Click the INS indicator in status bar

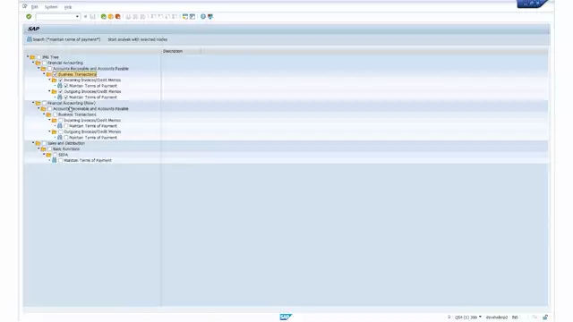point(515,318)
